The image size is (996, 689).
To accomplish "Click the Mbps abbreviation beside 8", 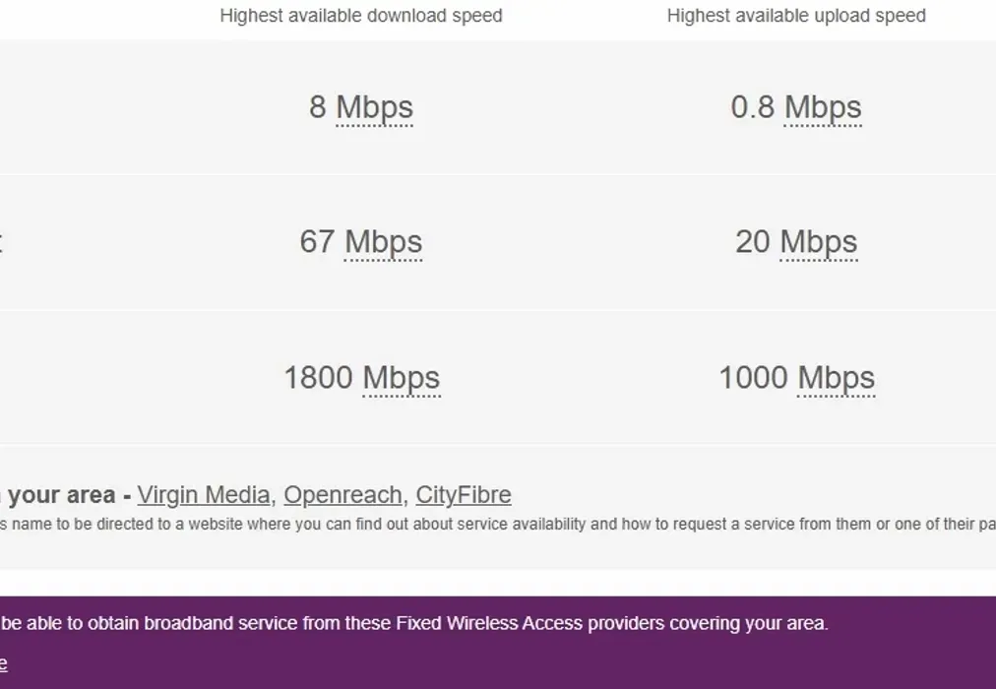I will (374, 107).
